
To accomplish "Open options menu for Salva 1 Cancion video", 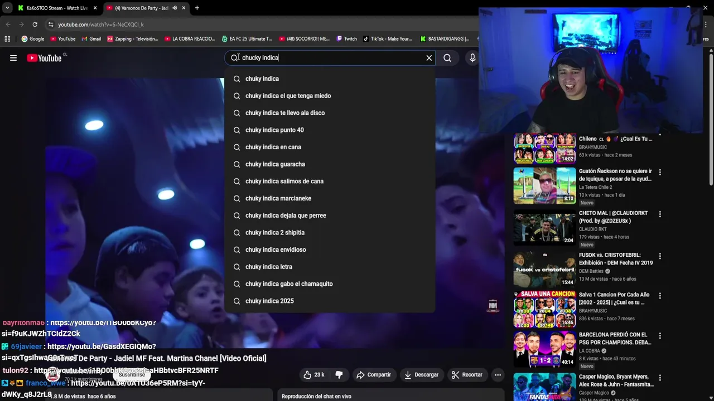I will [x=660, y=296].
